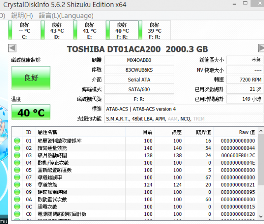Select the 啟動/停止次數 attribute row

(135, 163)
